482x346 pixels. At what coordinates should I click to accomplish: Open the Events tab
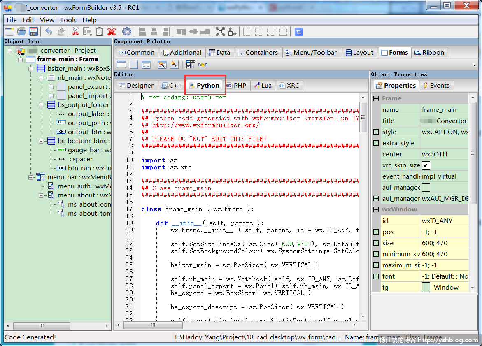tap(436, 86)
